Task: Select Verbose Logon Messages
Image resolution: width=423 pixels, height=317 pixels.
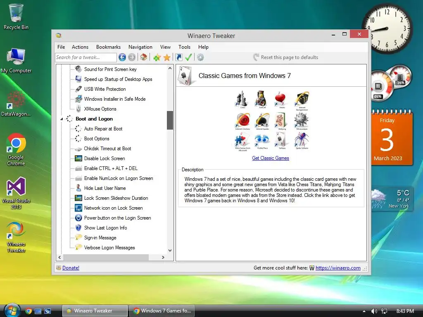Action: tap(109, 248)
